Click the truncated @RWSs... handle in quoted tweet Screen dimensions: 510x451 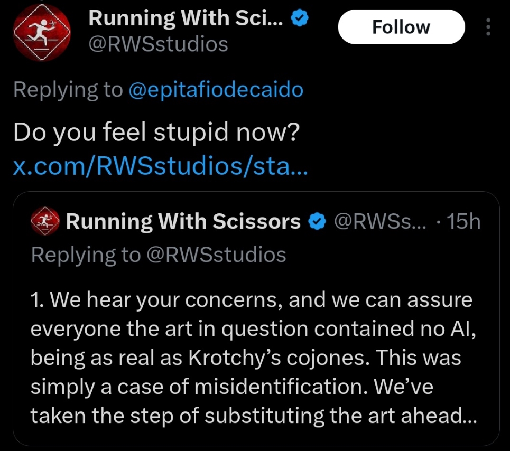(x=377, y=222)
